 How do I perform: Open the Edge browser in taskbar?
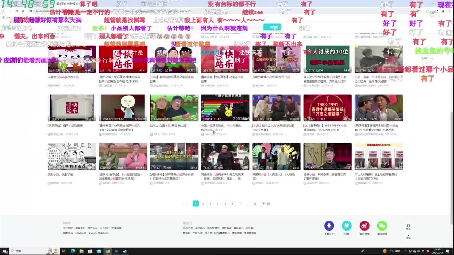point(73,251)
